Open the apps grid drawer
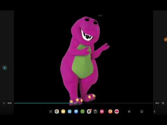 (51, 111)
